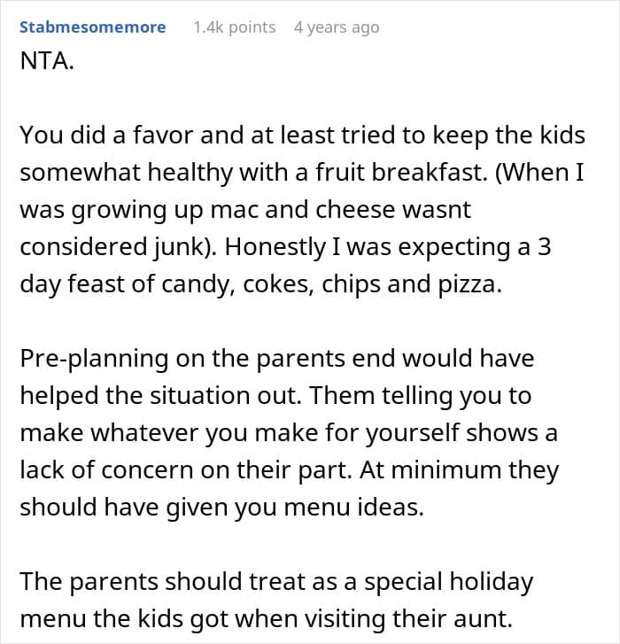Click the line 'make whatever you make for yourself'
The image size is (620, 644).
point(289,433)
